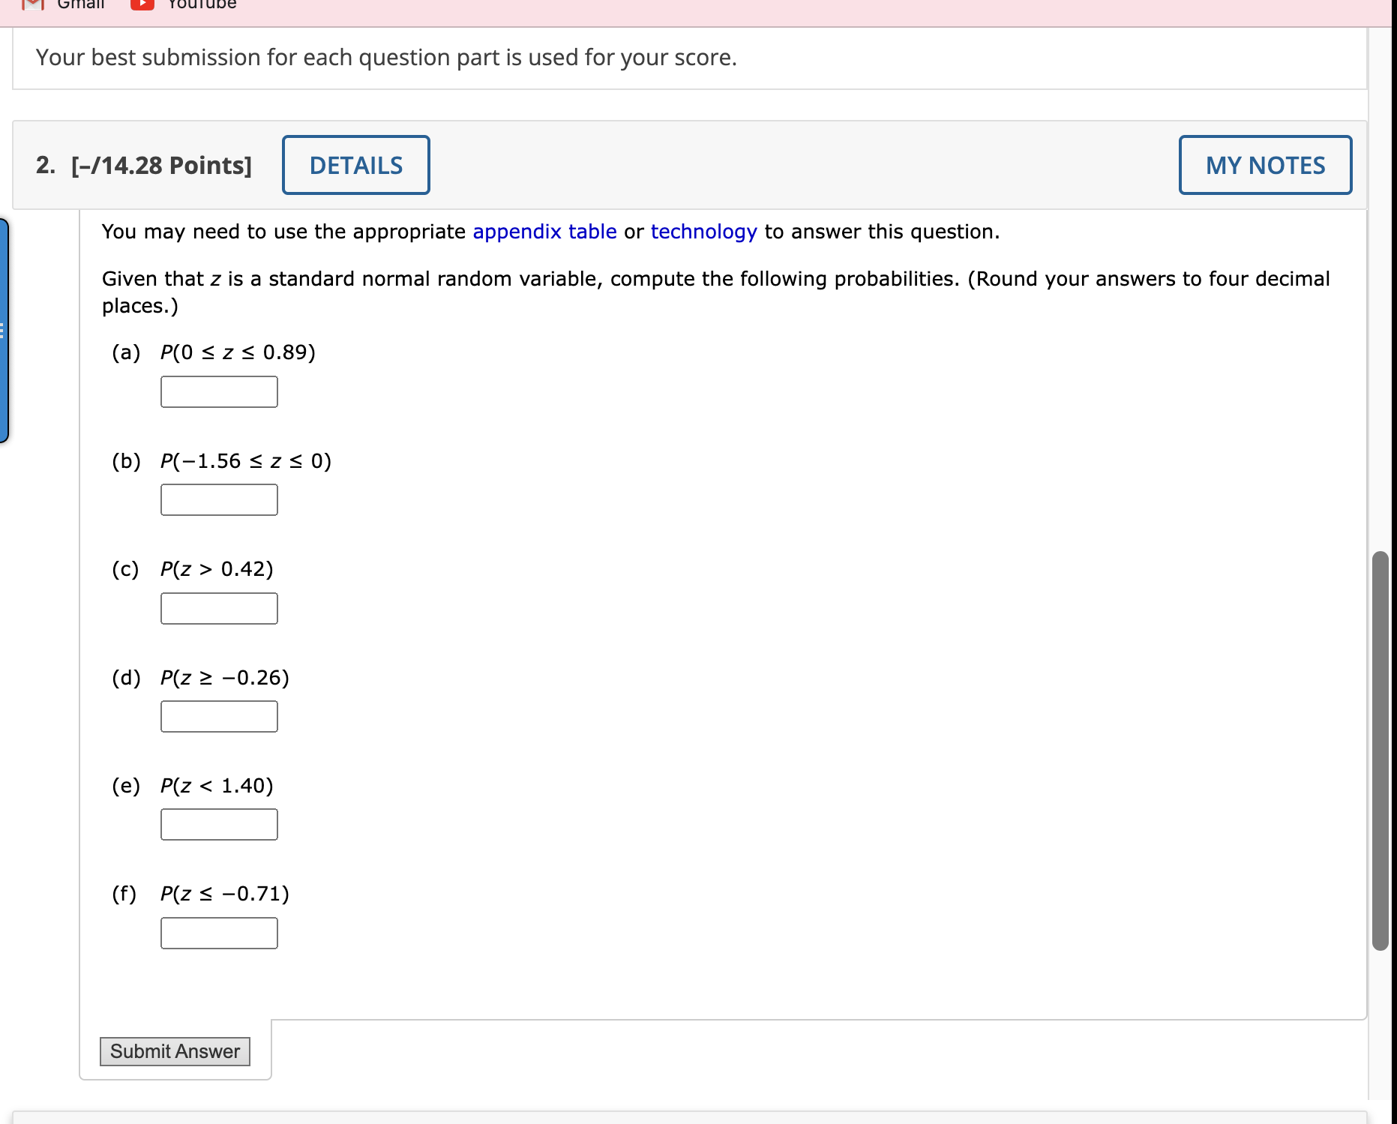The width and height of the screenshot is (1397, 1124).
Task: Select the P(z > 0.42) question text
Action: [x=216, y=569]
